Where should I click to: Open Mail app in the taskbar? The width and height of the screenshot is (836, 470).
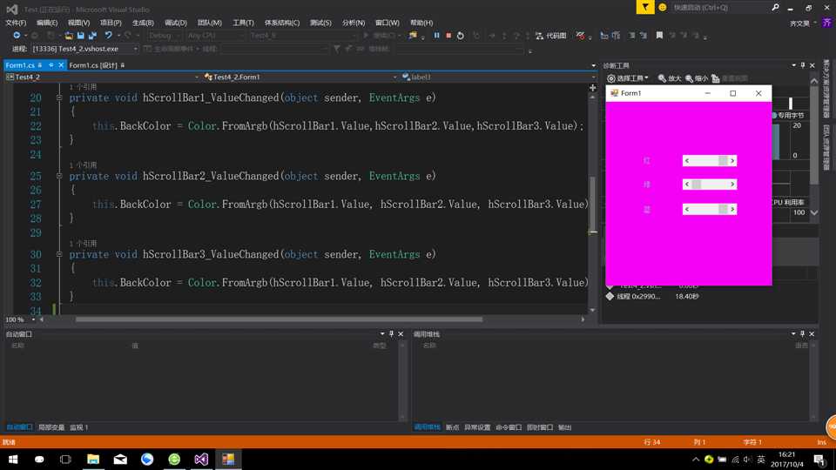120,460
